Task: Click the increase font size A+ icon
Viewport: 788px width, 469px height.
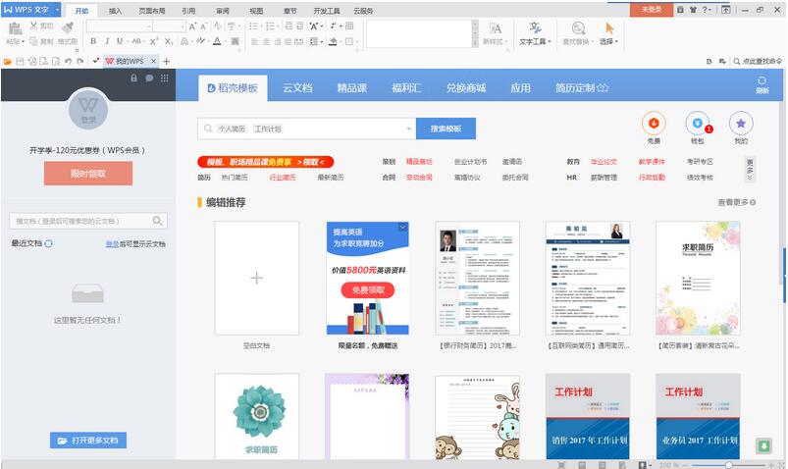Action: click(x=192, y=26)
